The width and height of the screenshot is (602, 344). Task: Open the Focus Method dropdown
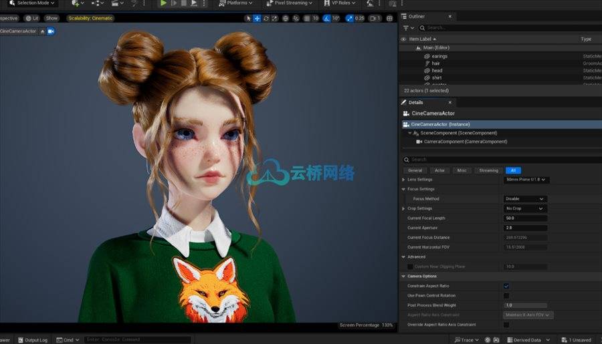point(525,199)
